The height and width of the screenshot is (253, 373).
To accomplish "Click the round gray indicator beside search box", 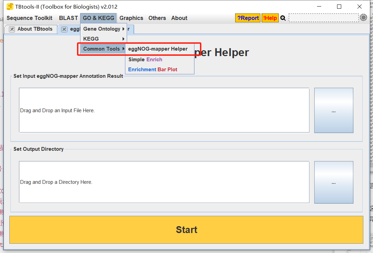I will click(x=363, y=18).
